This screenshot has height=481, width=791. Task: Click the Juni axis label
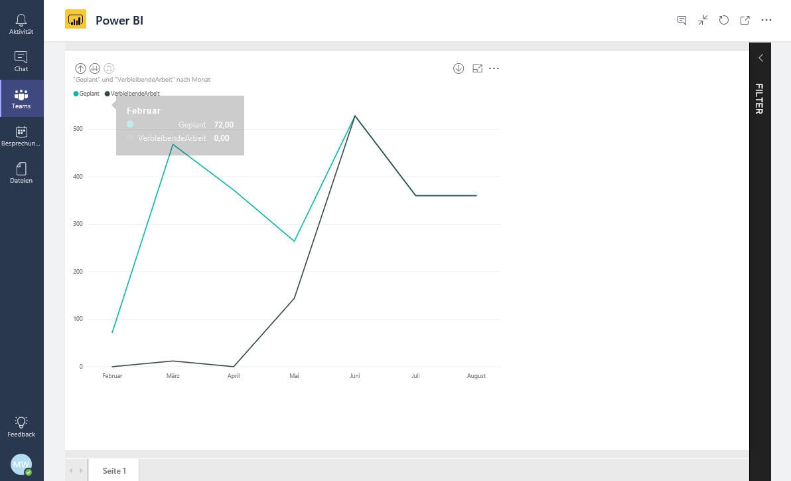(x=354, y=375)
